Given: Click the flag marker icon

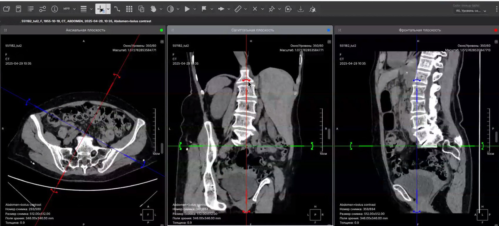Looking at the screenshot, I should coord(204,9).
